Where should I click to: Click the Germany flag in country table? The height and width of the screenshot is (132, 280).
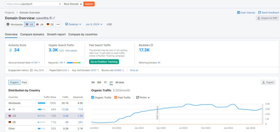tap(10, 122)
